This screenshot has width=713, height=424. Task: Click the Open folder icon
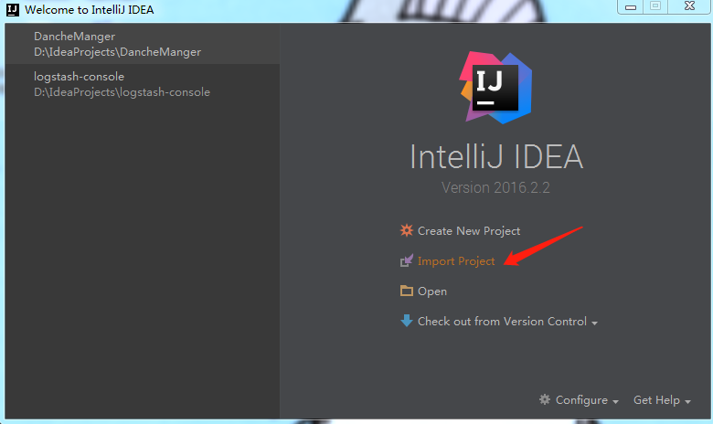click(407, 291)
